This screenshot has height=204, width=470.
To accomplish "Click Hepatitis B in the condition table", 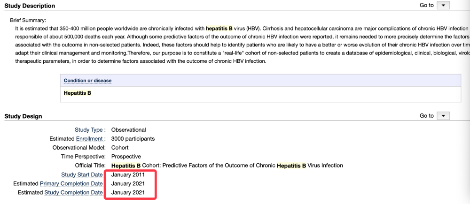I will click(x=78, y=93).
